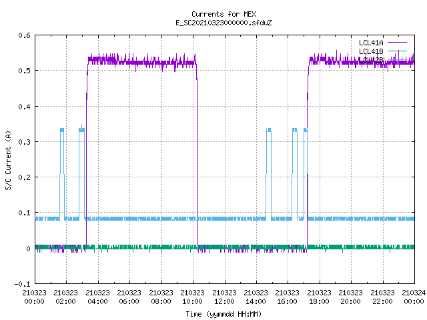Click the x-axis label 'Time (yymmdd HH:MM)'
The height and width of the screenshot is (320, 427).
point(224,314)
